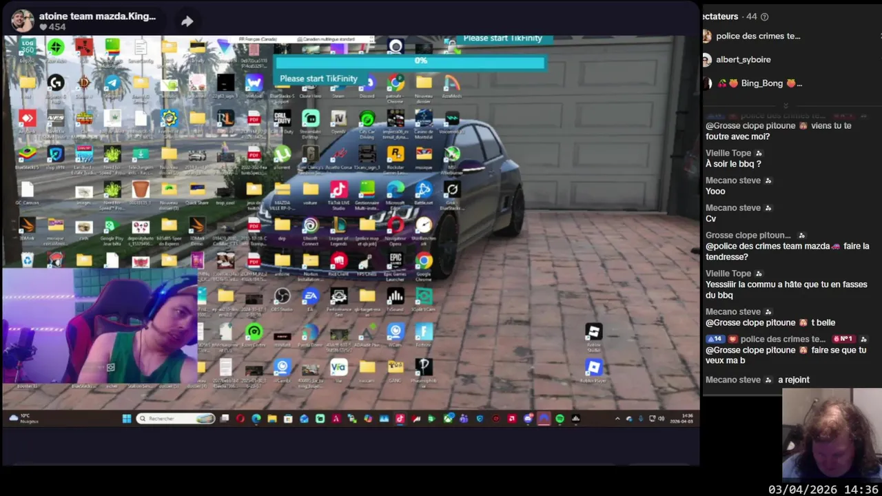
Task: Click the Windows Start button on taskbar
Action: 127,418
